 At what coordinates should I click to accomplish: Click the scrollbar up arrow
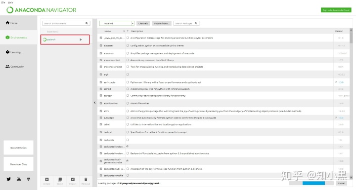(351, 30)
